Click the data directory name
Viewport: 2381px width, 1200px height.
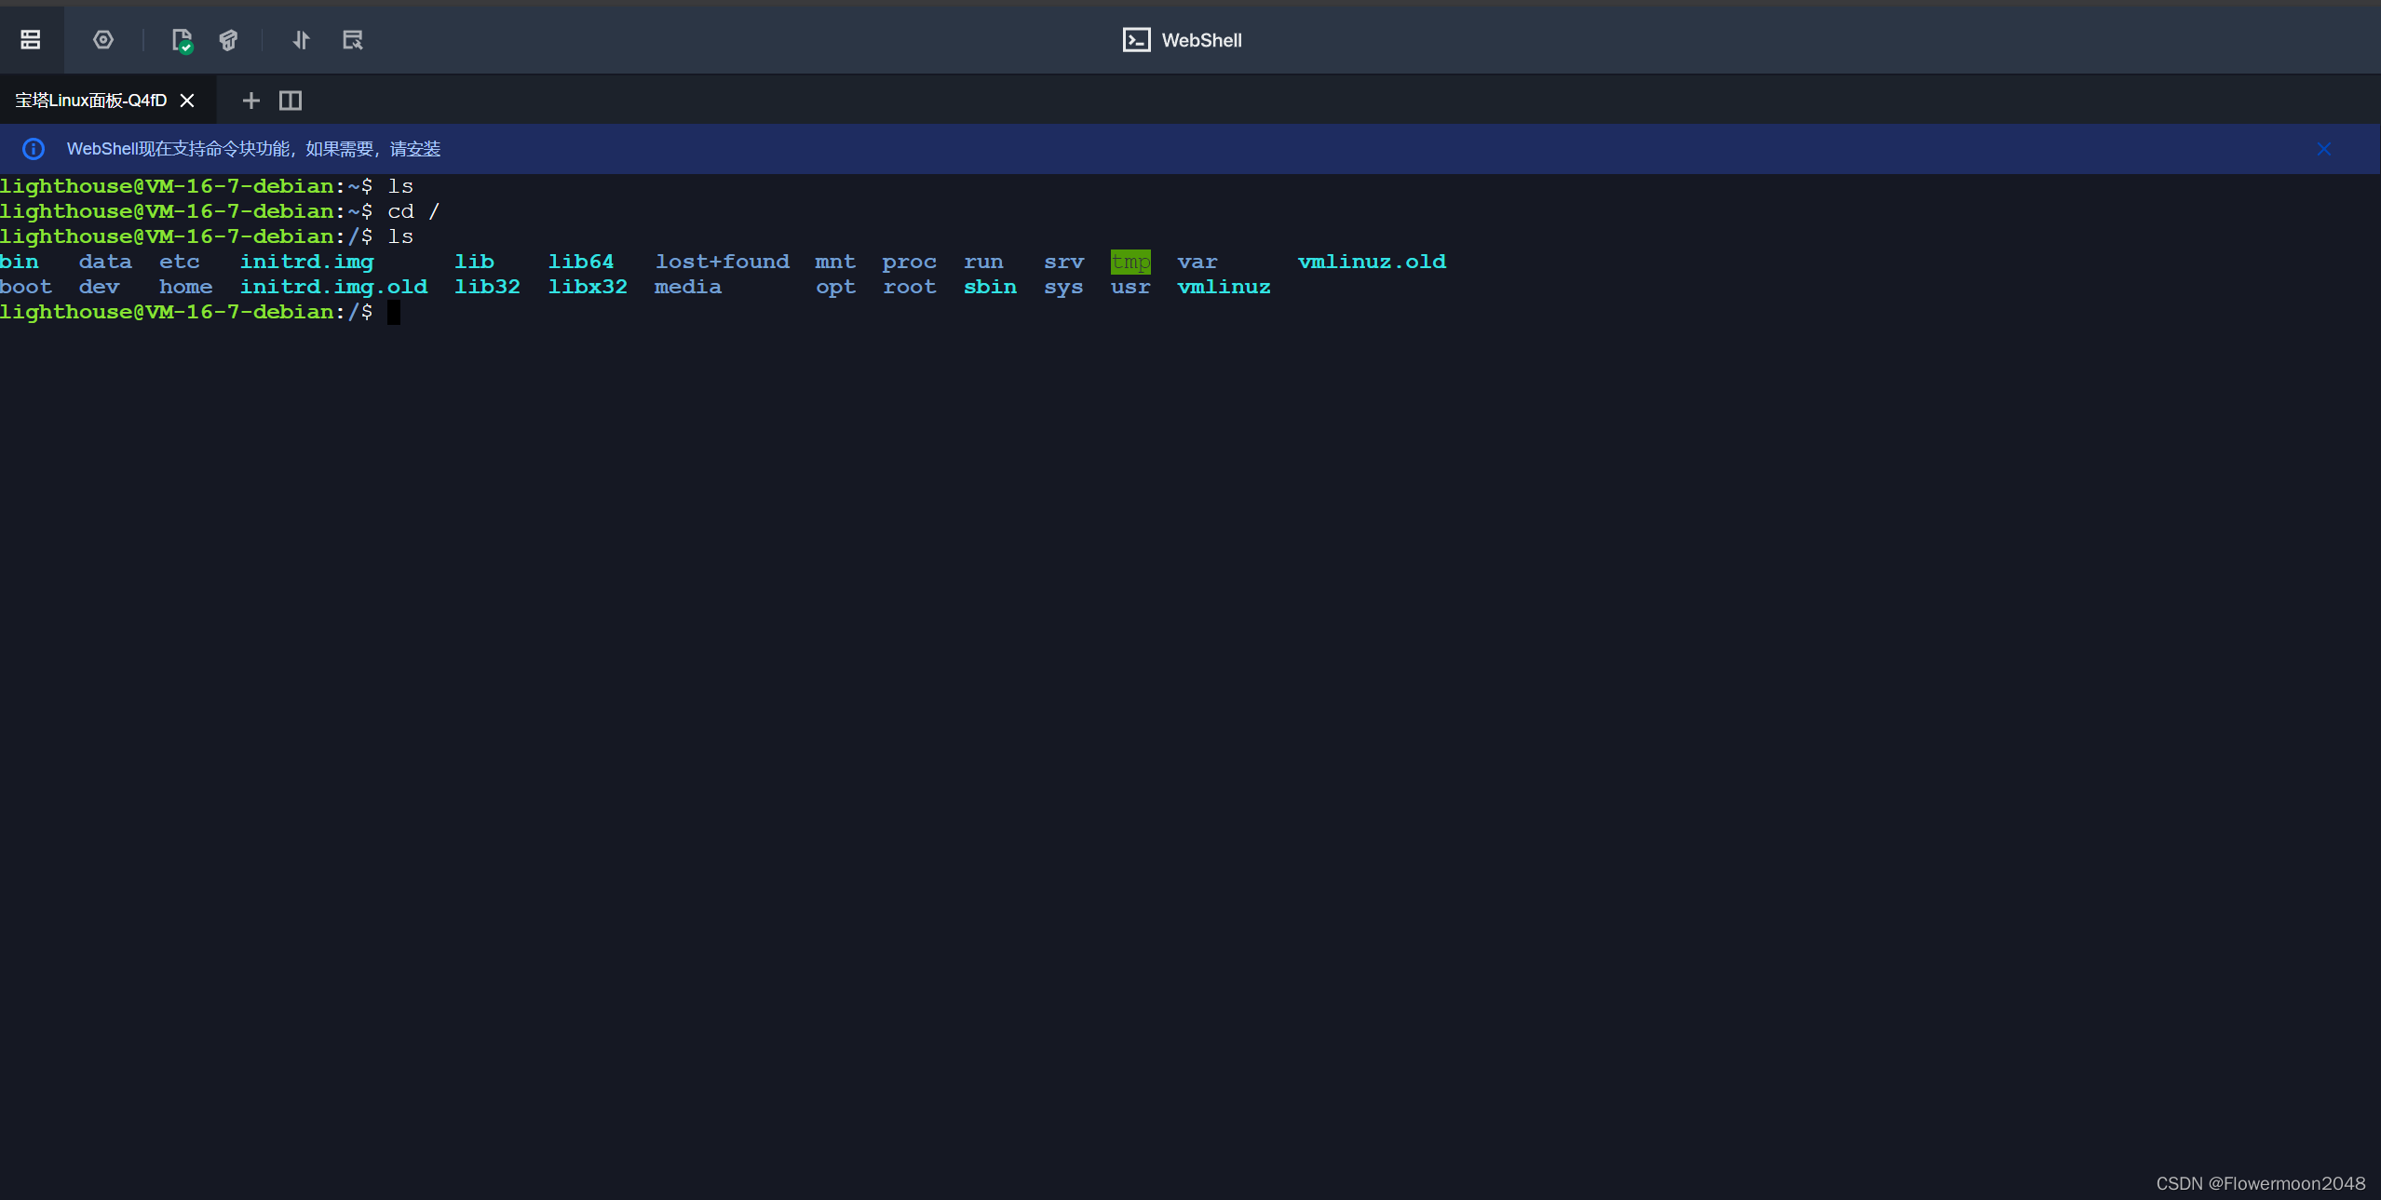click(105, 262)
